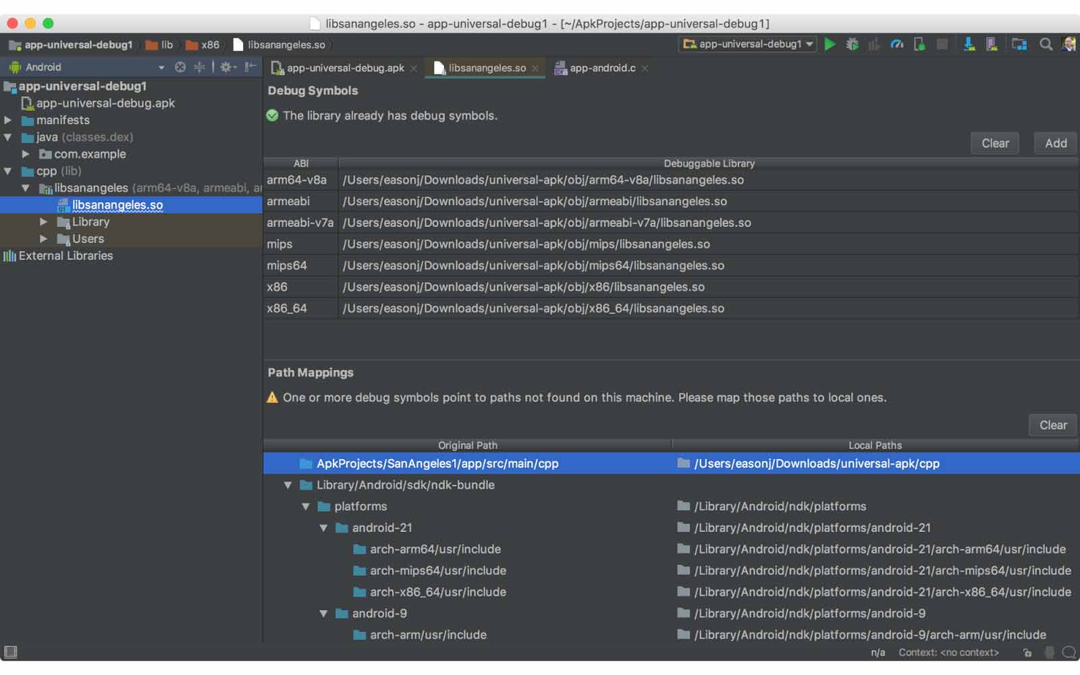Screen dimensions: 1080x675
Task: Open the app-universal-debug1 run configuration dropdown
Action: coord(748,45)
